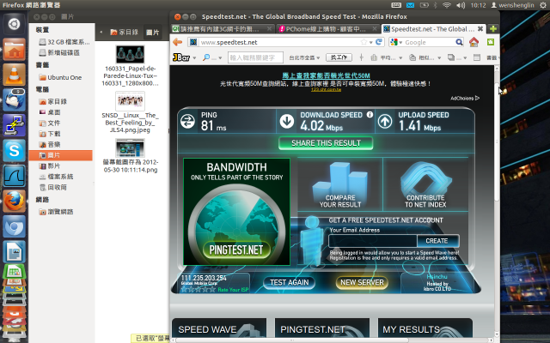This screenshot has height=343, width=550.
Task: Click green new tab plus button
Action: (x=492, y=28)
